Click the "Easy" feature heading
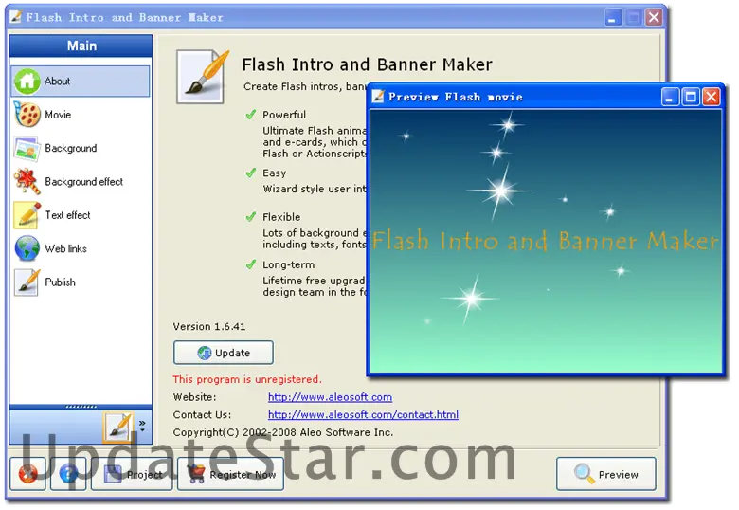Image resolution: width=739 pixels, height=510 pixels. pyautogui.click(x=275, y=173)
